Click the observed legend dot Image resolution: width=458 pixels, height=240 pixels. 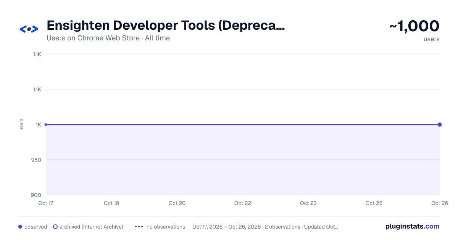pyautogui.click(x=20, y=227)
